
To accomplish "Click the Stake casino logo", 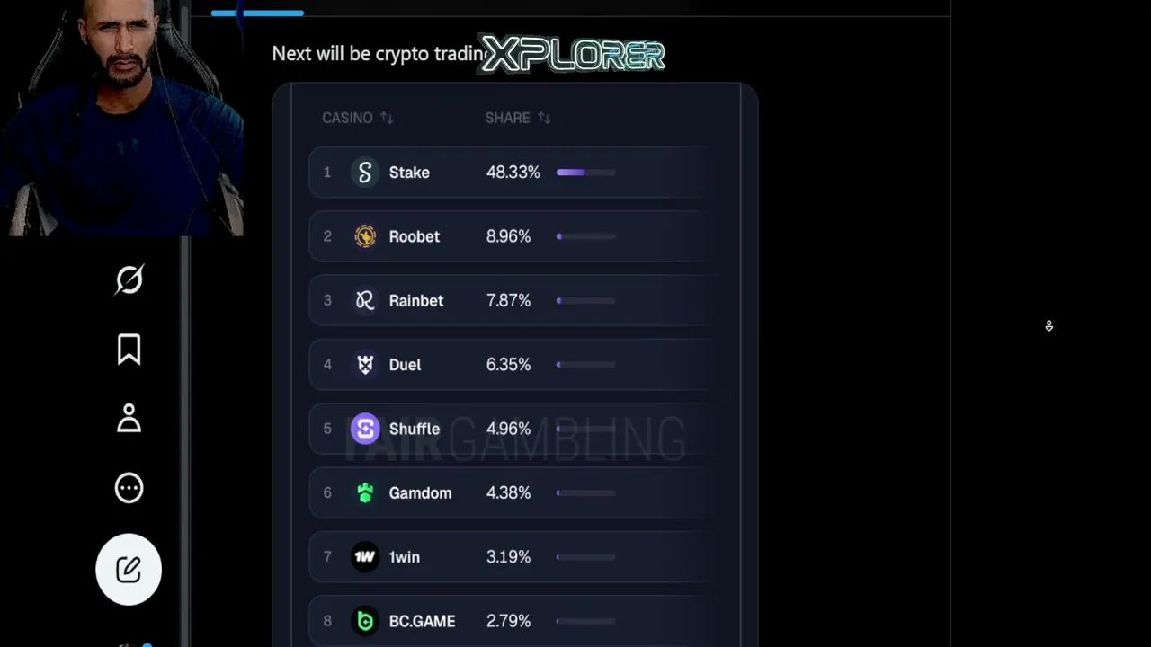I will click(365, 172).
